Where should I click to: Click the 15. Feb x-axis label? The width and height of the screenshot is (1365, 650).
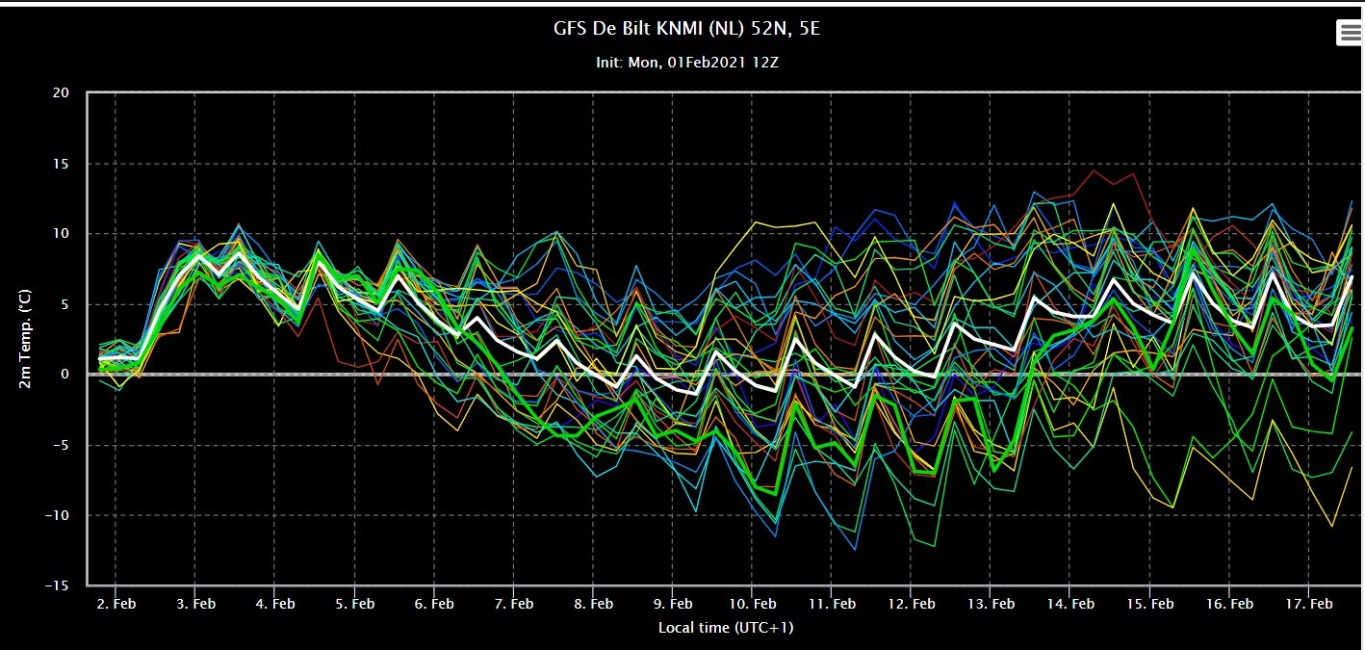[1150, 604]
